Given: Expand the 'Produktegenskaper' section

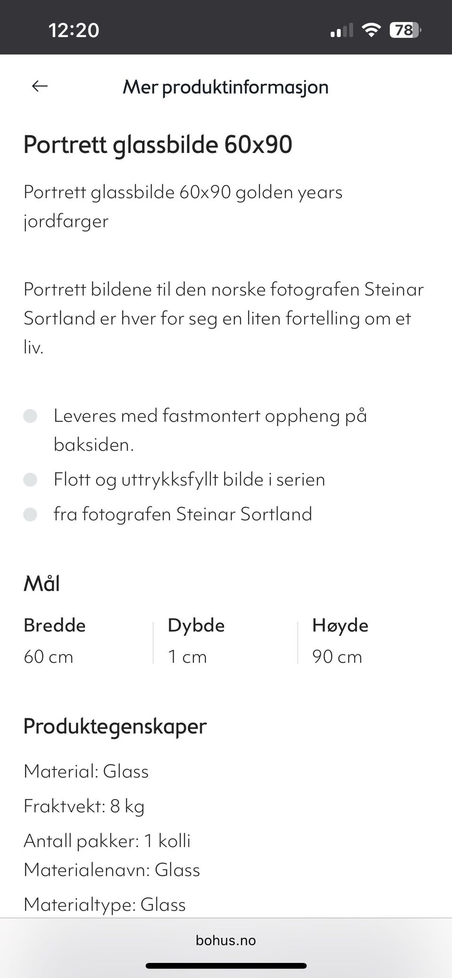Looking at the screenshot, I should click(114, 726).
